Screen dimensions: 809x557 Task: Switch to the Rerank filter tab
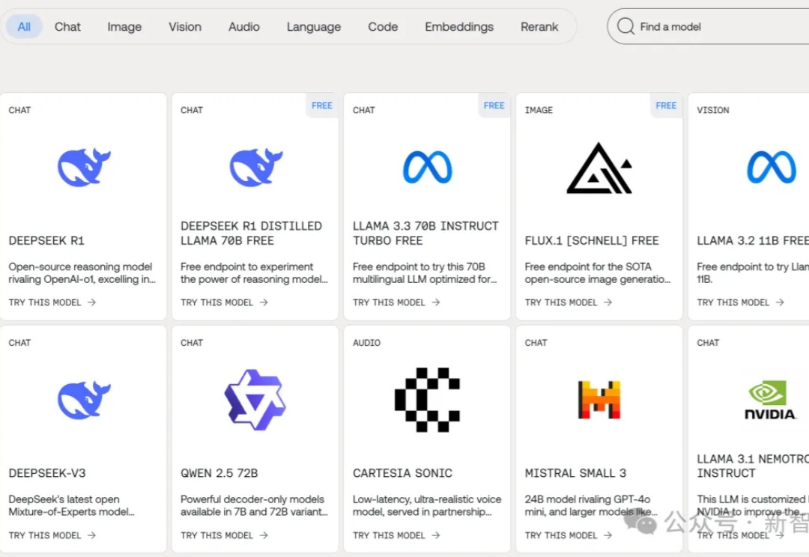539,26
